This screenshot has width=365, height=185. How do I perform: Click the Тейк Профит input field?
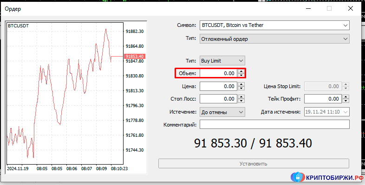tap(323, 99)
